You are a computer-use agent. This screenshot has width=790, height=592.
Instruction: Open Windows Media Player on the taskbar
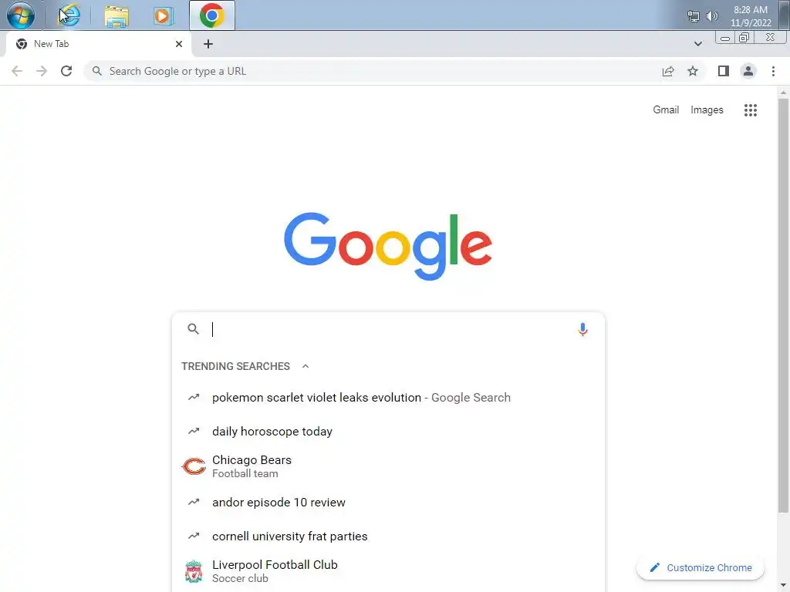point(163,16)
